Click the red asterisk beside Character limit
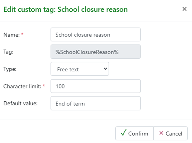Image resolution: width=192 pixels, height=143 pixels. (x=44, y=86)
